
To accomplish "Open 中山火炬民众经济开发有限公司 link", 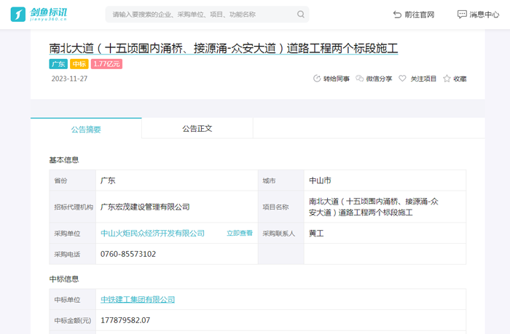I will 152,233.
